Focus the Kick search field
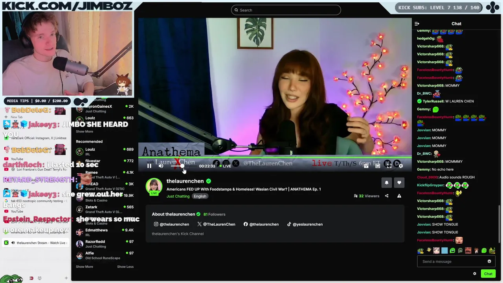The height and width of the screenshot is (283, 503). click(286, 10)
